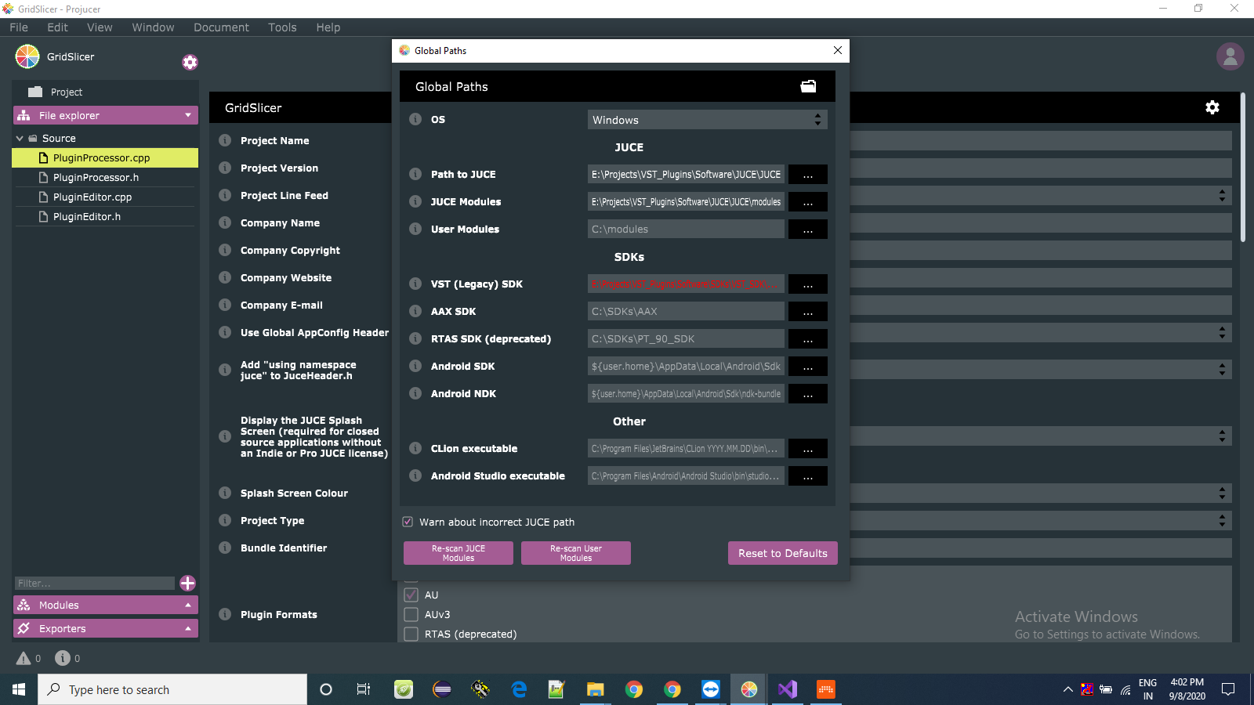Click Reset to Defaults button
The width and height of the screenshot is (1254, 705).
click(783, 553)
